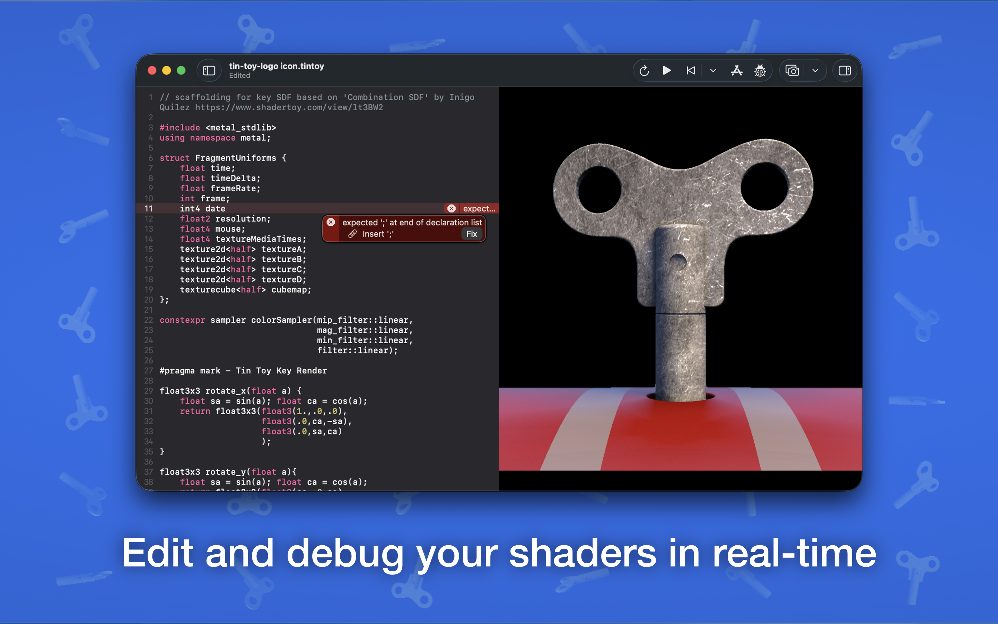
Task: Click the Fix button in the error popup
Action: (x=471, y=234)
